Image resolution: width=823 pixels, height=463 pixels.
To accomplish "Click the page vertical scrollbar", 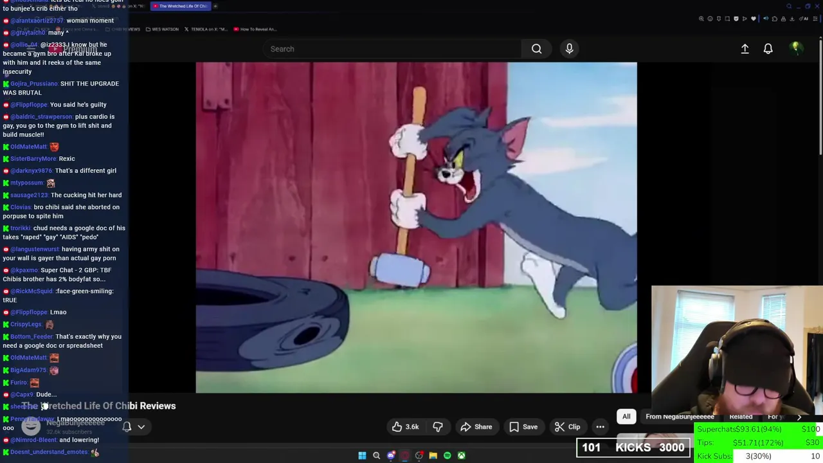I will coord(820,96).
